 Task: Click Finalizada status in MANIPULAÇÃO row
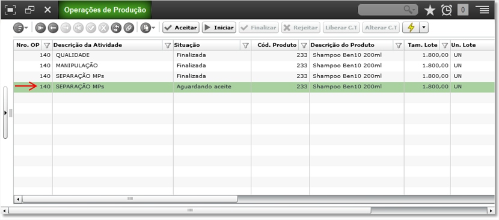click(x=191, y=66)
